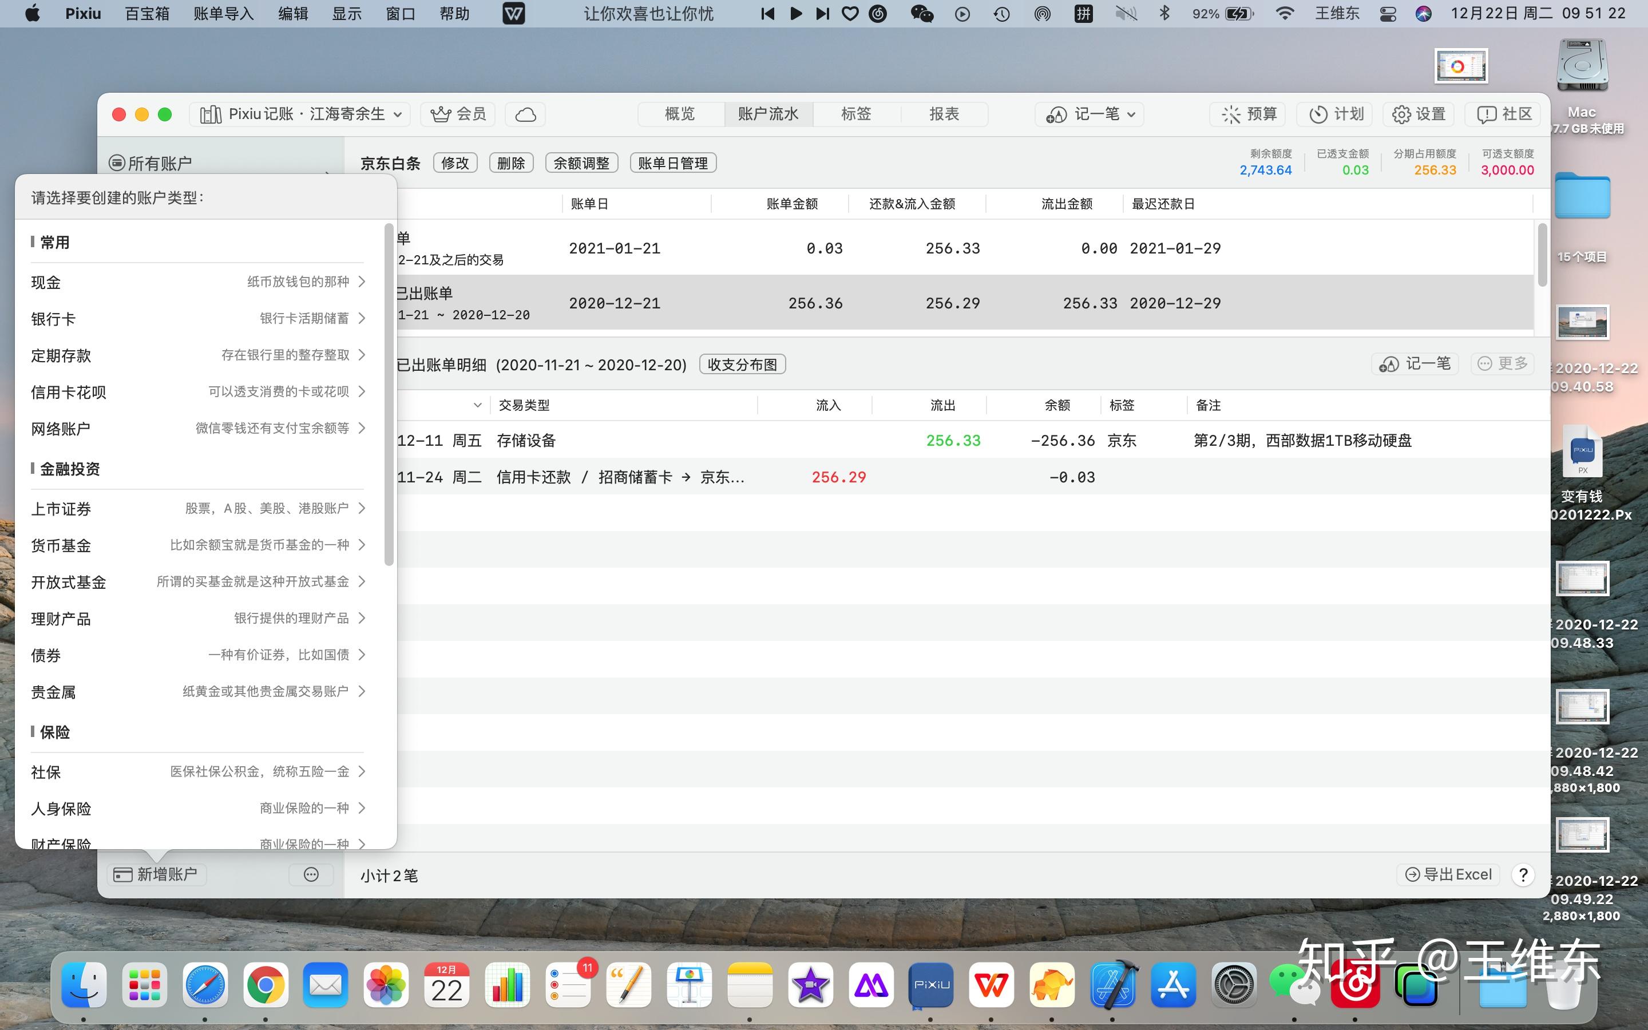Click 导出 Excel export button
This screenshot has width=1648, height=1030.
(1448, 875)
